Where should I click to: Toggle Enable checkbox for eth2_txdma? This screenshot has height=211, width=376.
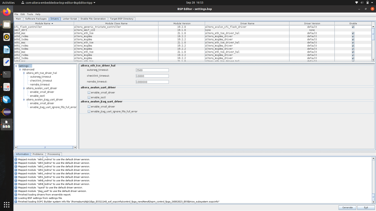(353, 58)
